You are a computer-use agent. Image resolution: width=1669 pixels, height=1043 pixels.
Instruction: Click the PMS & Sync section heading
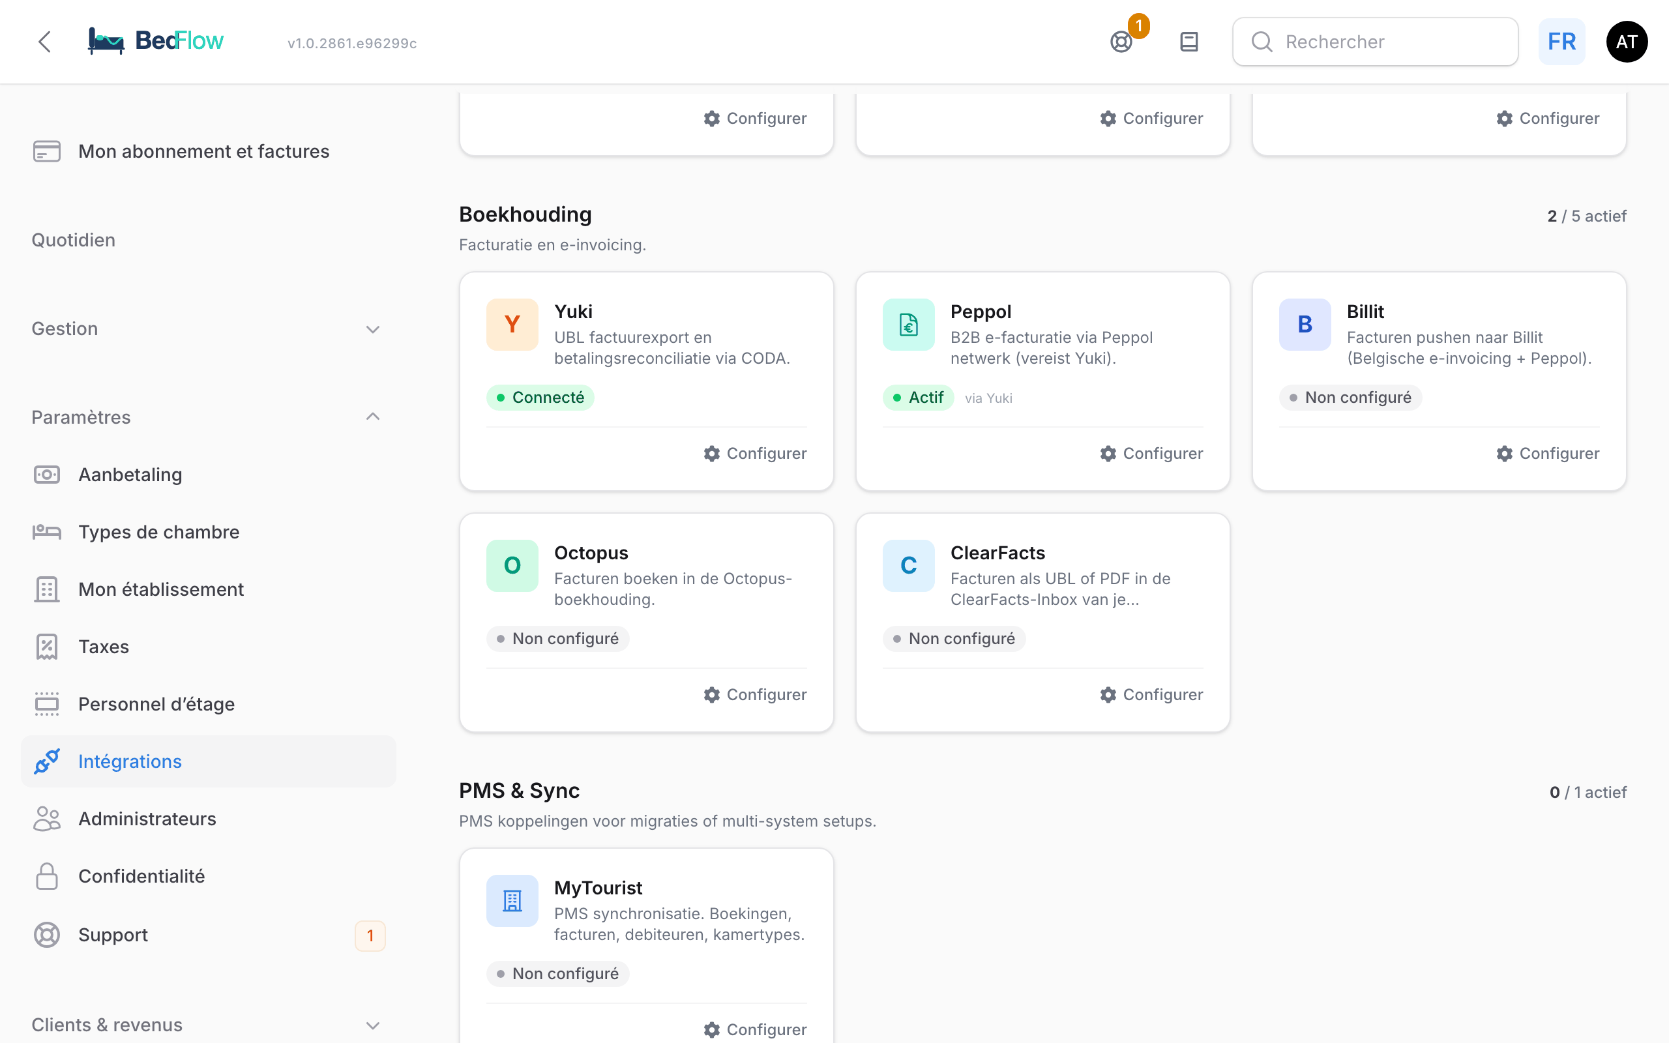(520, 791)
